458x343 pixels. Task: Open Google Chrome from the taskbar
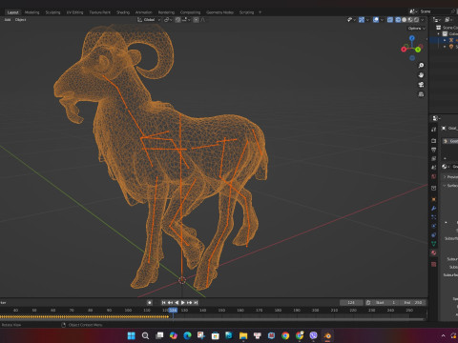click(x=285, y=335)
